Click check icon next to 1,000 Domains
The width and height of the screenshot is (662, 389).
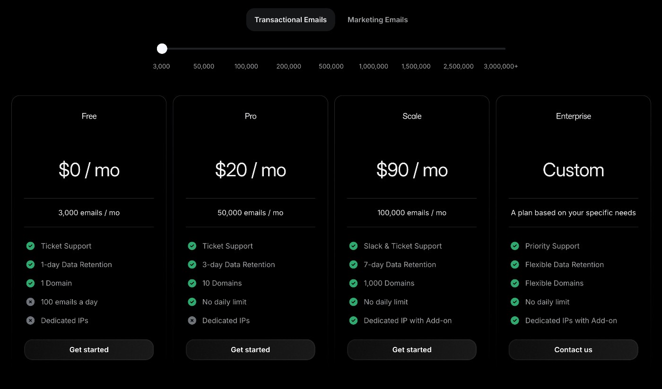pos(353,283)
